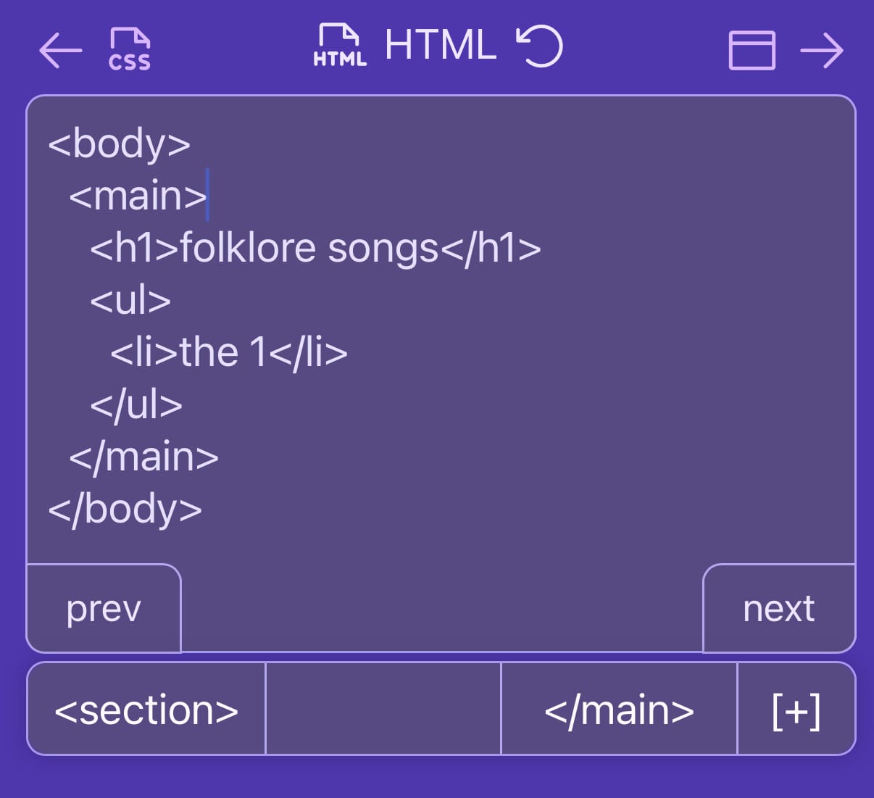Reset code with the undo arrow icon

coord(539,46)
